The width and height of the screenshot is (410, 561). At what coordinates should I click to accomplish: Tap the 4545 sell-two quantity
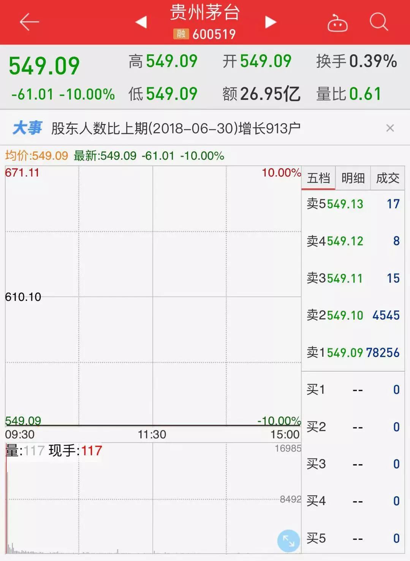coord(386,315)
